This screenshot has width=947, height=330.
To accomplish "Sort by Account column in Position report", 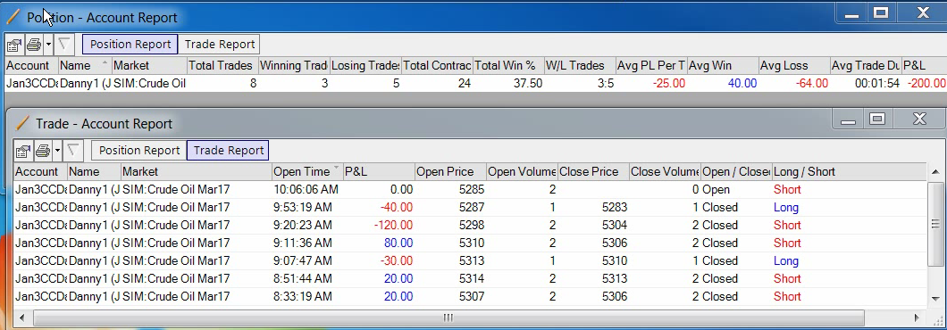I will [32, 65].
